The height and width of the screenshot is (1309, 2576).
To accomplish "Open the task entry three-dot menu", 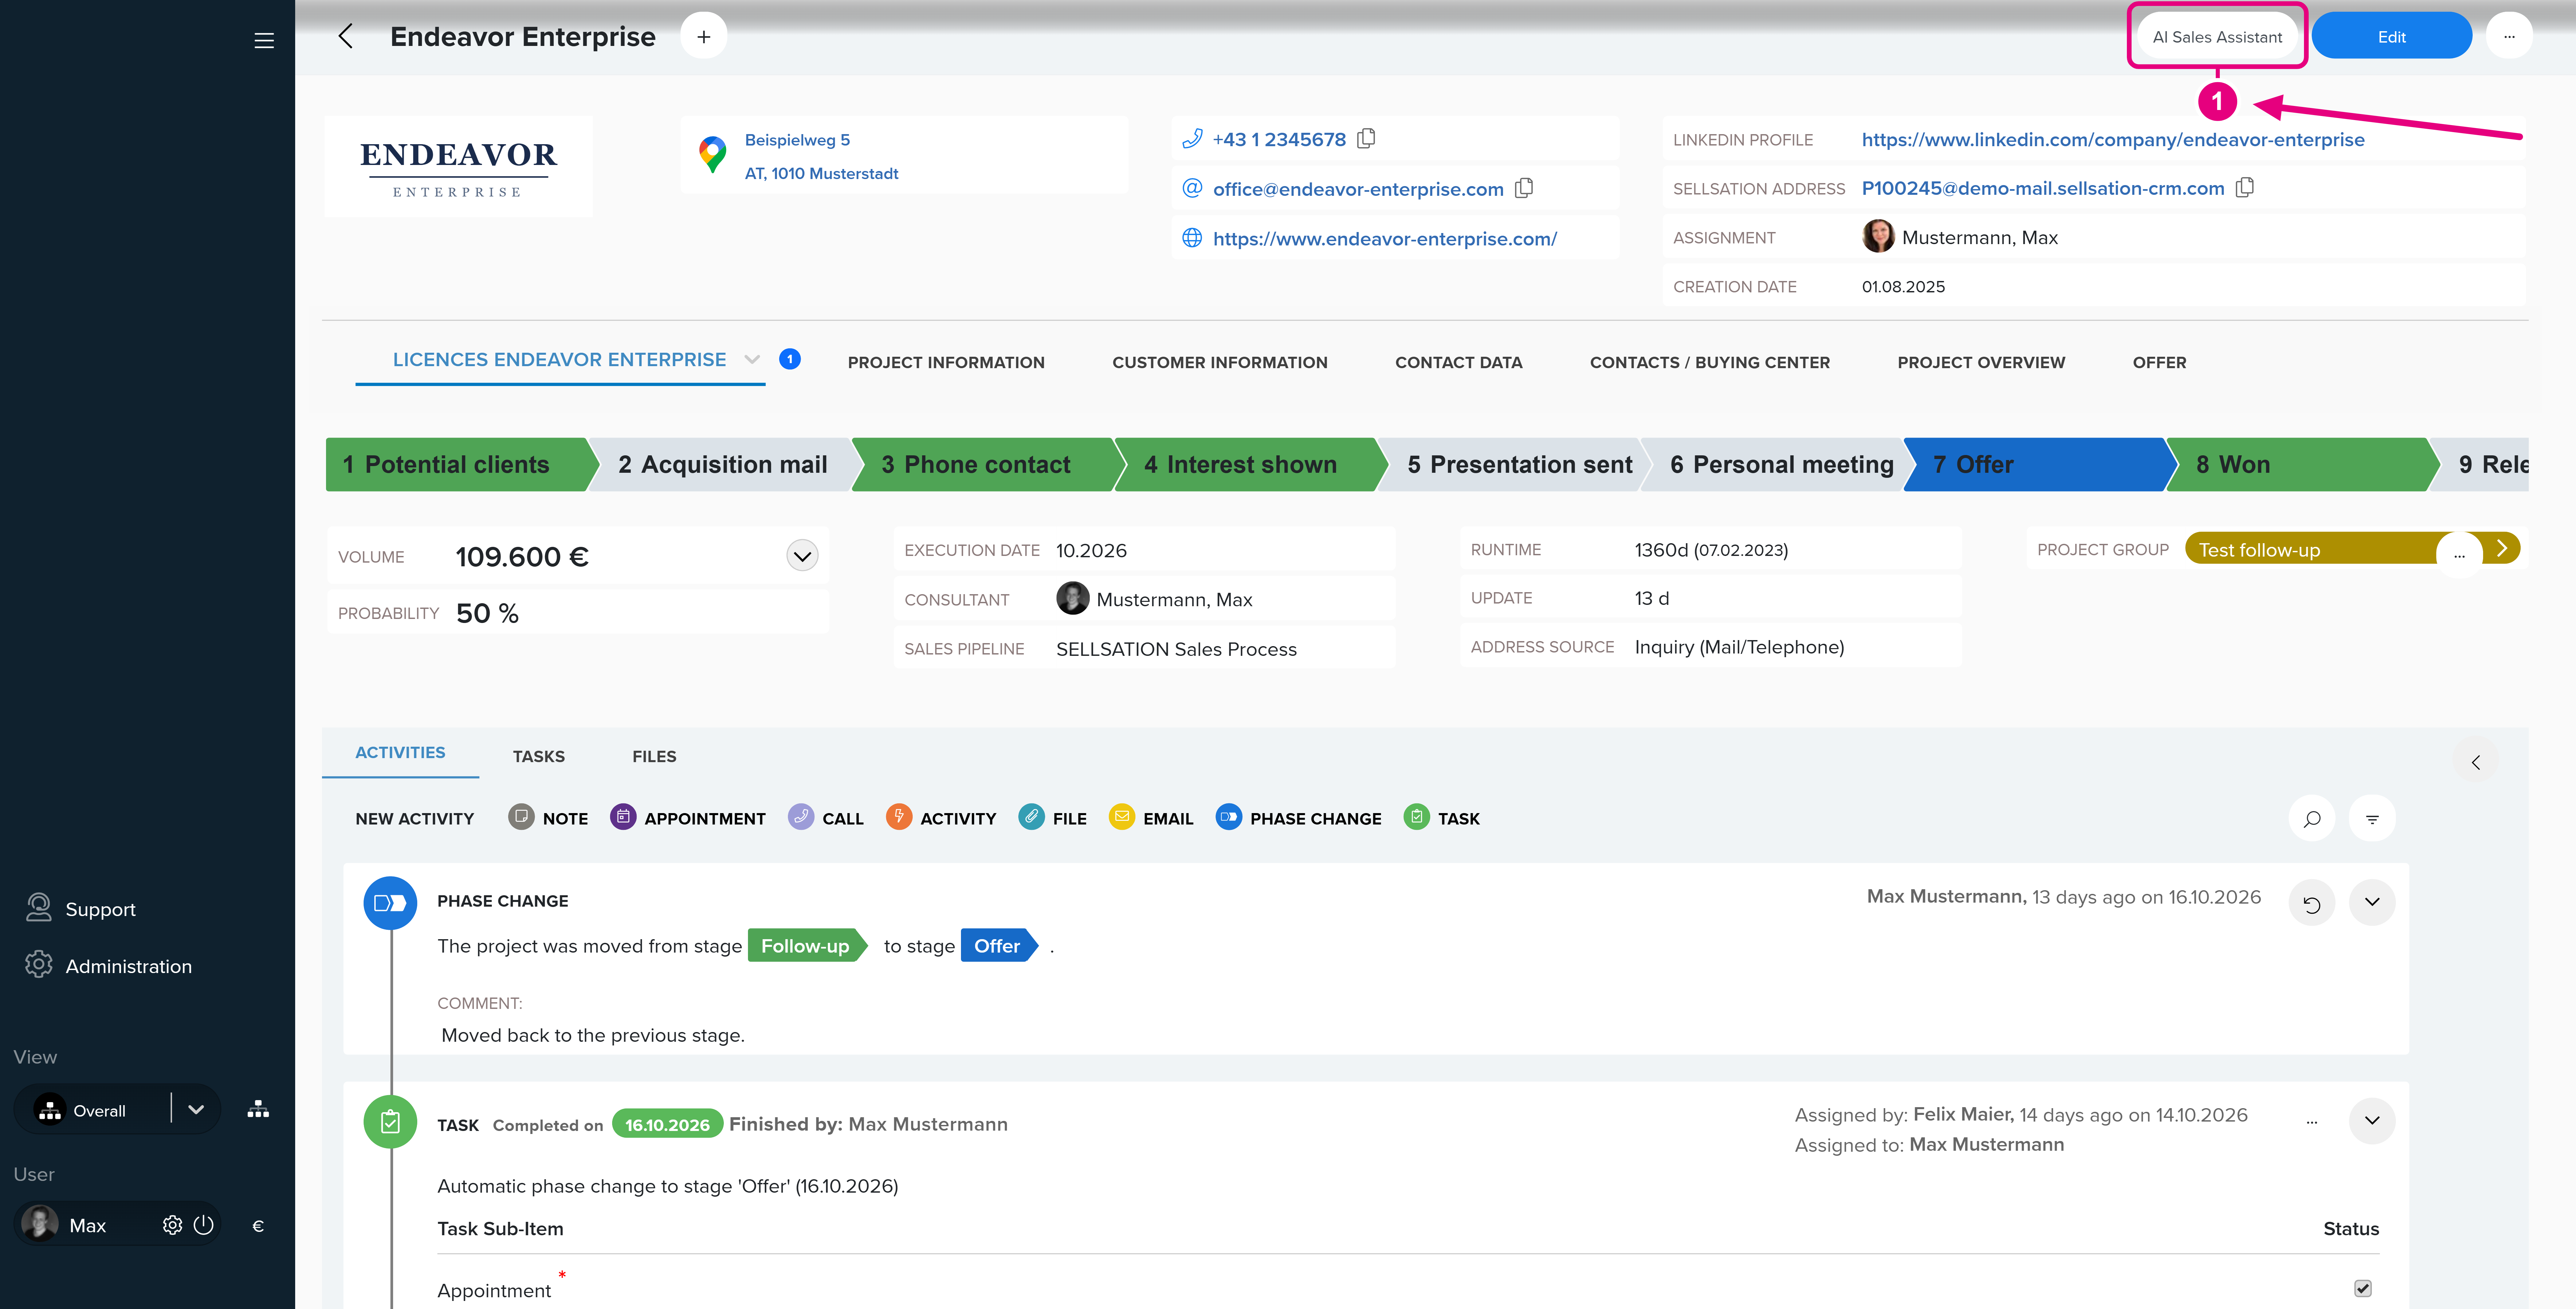I will [x=2312, y=1122].
